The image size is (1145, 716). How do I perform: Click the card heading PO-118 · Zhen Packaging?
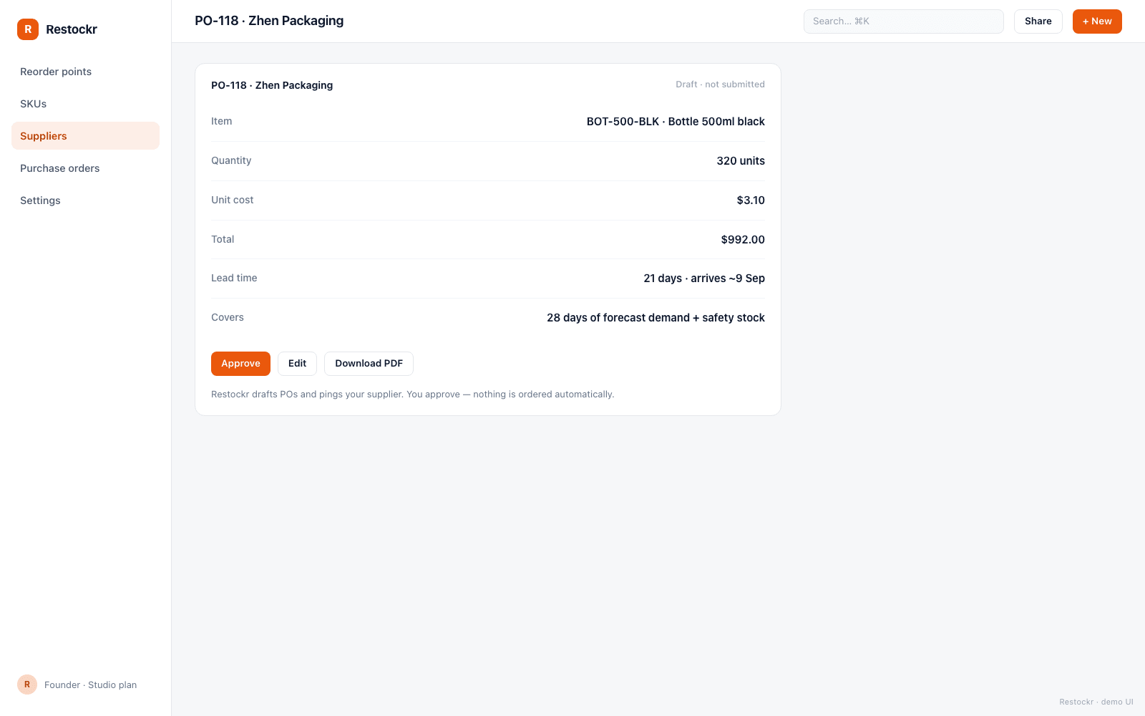click(272, 85)
